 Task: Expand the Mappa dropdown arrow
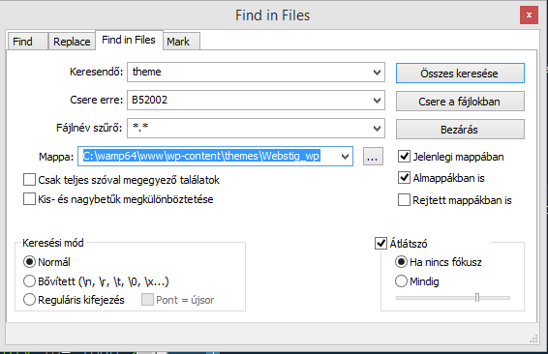coord(345,157)
